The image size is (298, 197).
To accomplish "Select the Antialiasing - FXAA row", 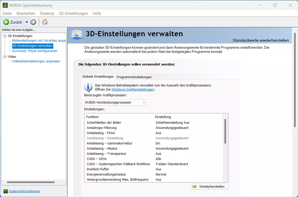I will click(x=153, y=133).
